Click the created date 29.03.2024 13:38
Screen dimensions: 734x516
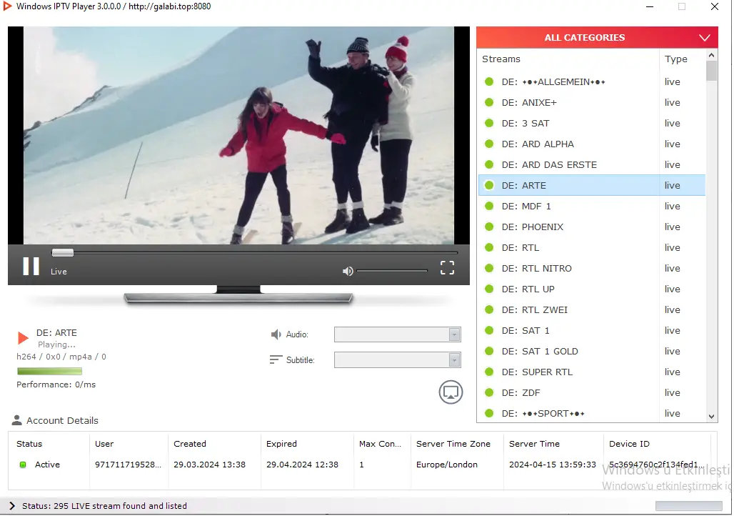(210, 465)
